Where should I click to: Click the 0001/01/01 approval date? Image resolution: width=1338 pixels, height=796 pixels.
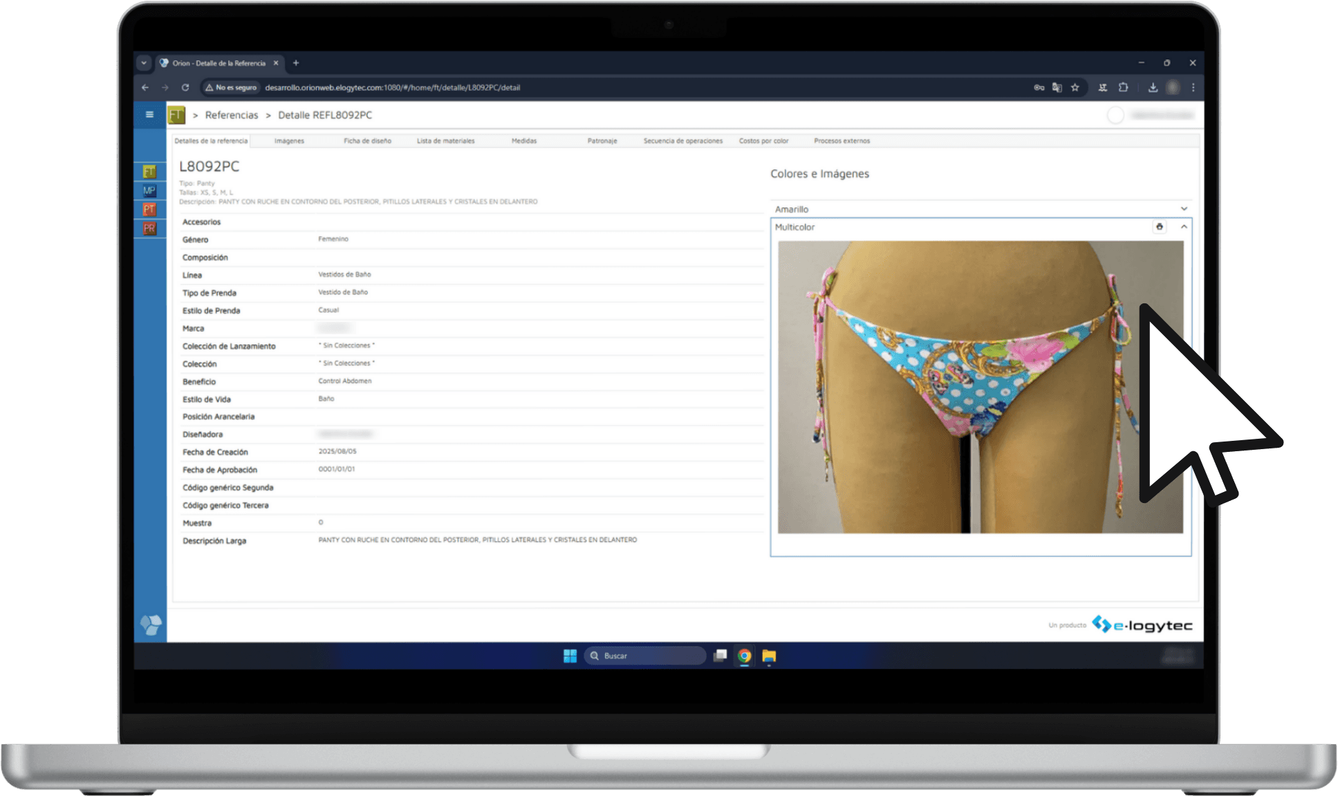click(337, 469)
